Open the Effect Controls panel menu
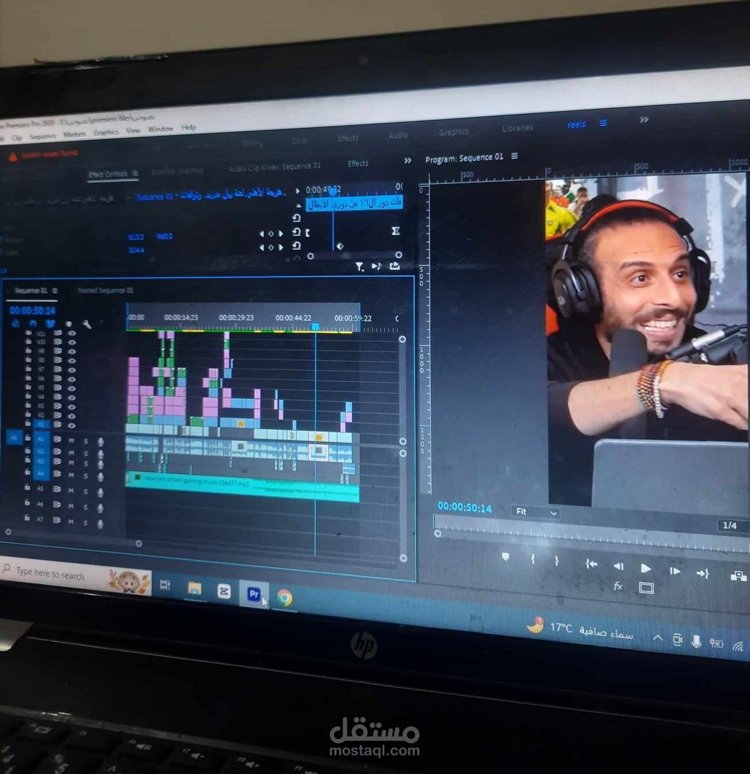 point(135,173)
